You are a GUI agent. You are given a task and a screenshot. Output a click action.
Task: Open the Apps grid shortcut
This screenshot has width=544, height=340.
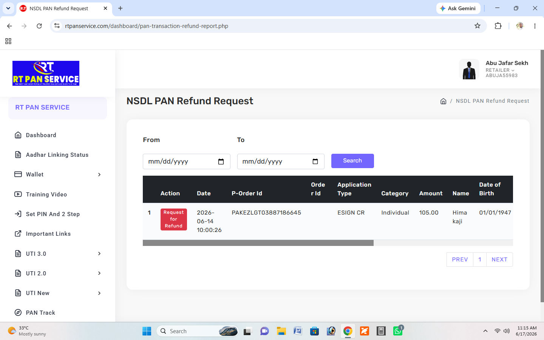tap(8, 41)
